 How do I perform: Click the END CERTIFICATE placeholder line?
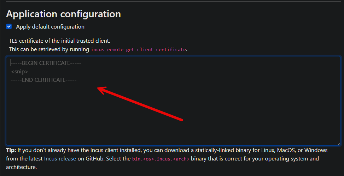44,80
